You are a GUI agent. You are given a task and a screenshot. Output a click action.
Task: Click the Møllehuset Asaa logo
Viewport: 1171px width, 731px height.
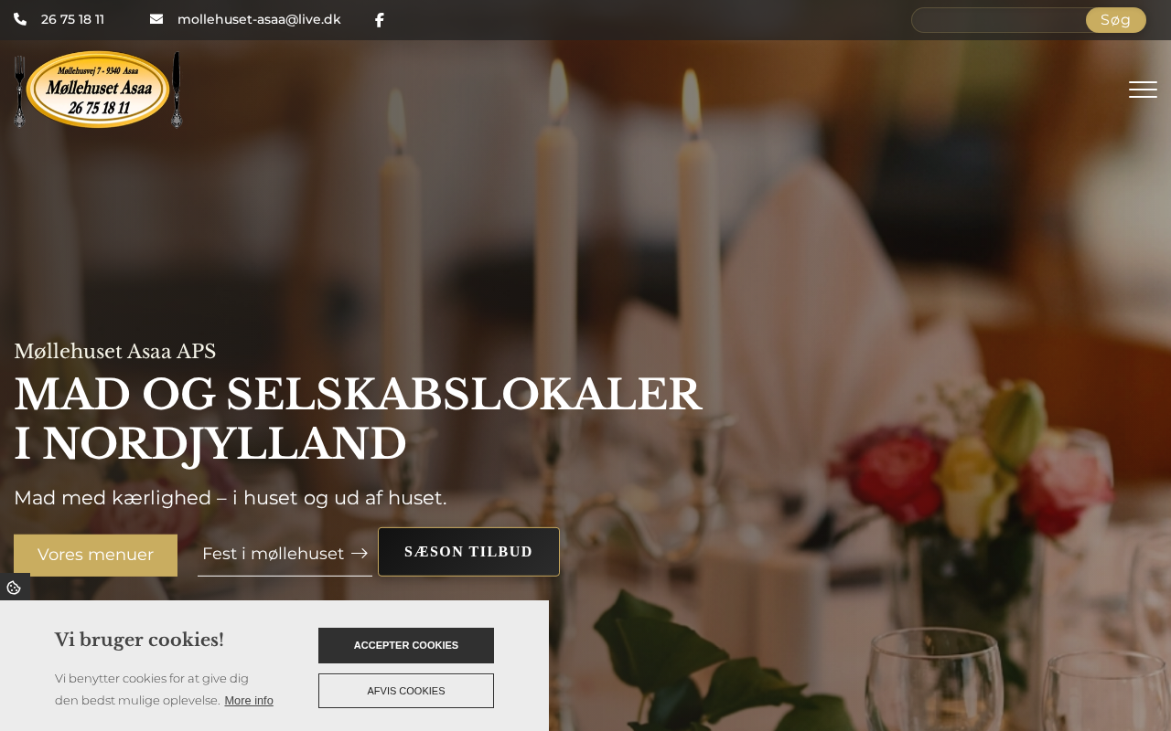coord(98,90)
